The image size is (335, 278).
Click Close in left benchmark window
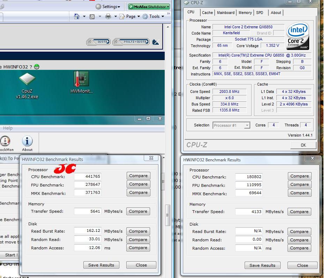click(141, 265)
